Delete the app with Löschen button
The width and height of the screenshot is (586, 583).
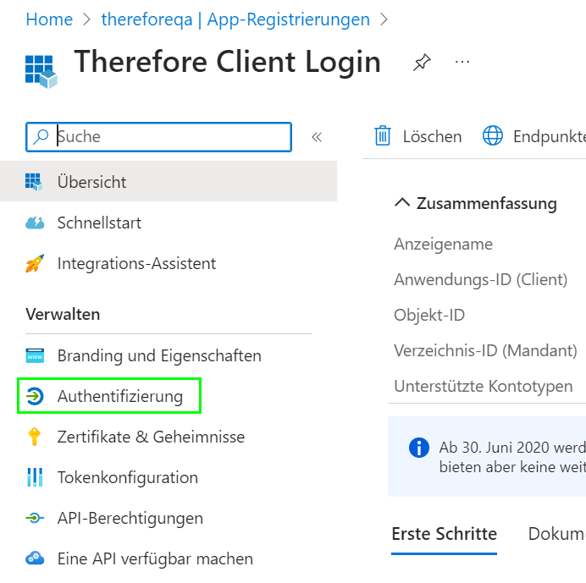(x=417, y=136)
